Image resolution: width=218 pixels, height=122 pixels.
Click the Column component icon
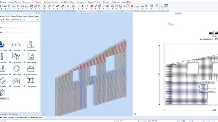click(9, 6)
